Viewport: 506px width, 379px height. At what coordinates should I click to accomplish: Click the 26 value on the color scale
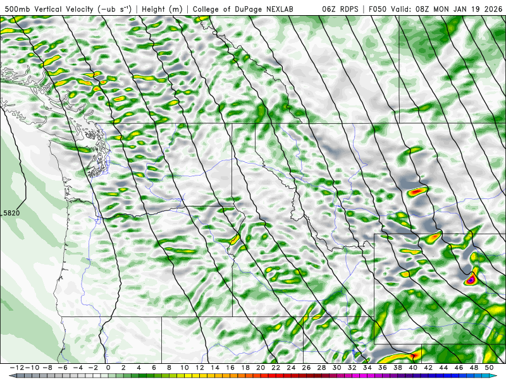[x=306, y=368]
